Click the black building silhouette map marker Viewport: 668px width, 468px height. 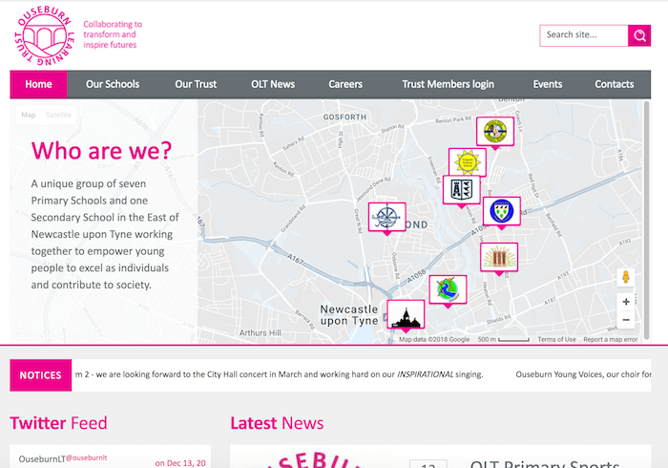(406, 314)
